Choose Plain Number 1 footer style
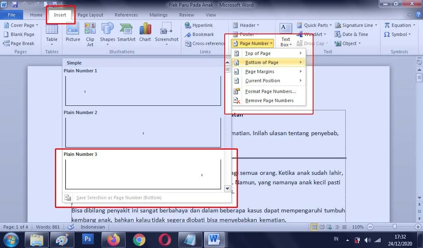 pos(143,87)
